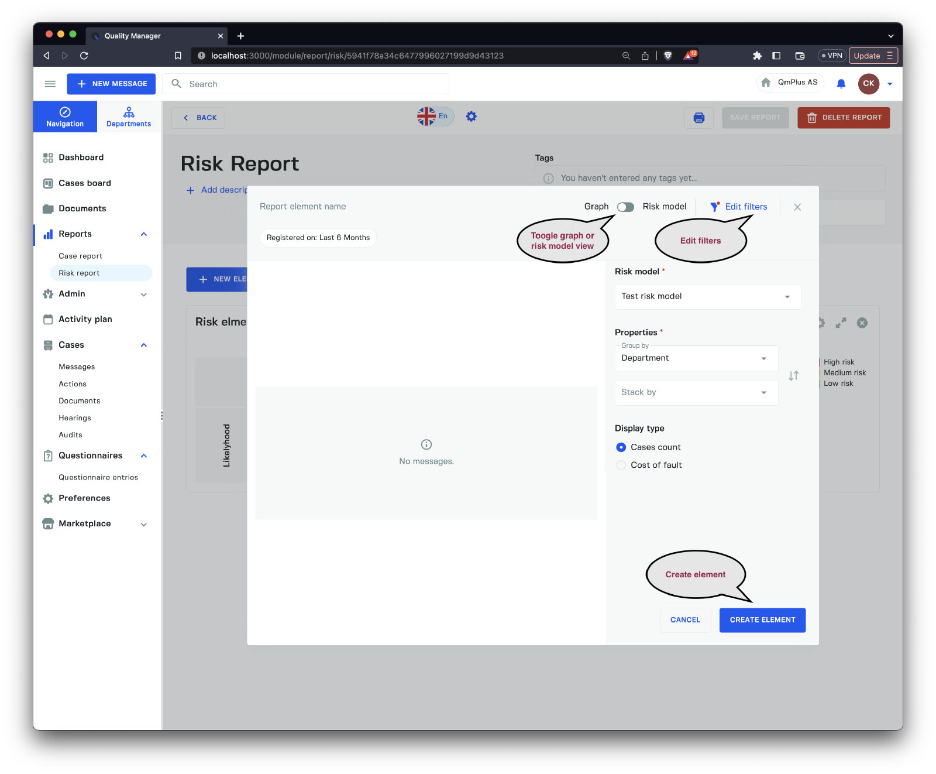Click the Create Element button
This screenshot has width=936, height=774.
762,620
